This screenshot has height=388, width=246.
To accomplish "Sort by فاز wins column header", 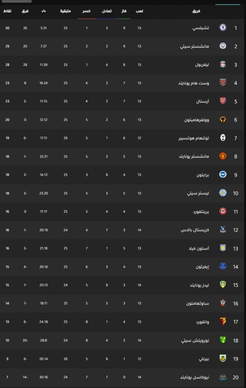I will coord(124,11).
